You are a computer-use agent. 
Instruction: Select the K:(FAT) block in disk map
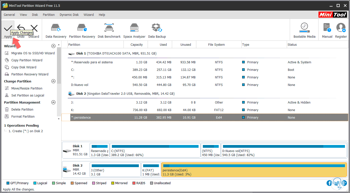tap(151, 170)
